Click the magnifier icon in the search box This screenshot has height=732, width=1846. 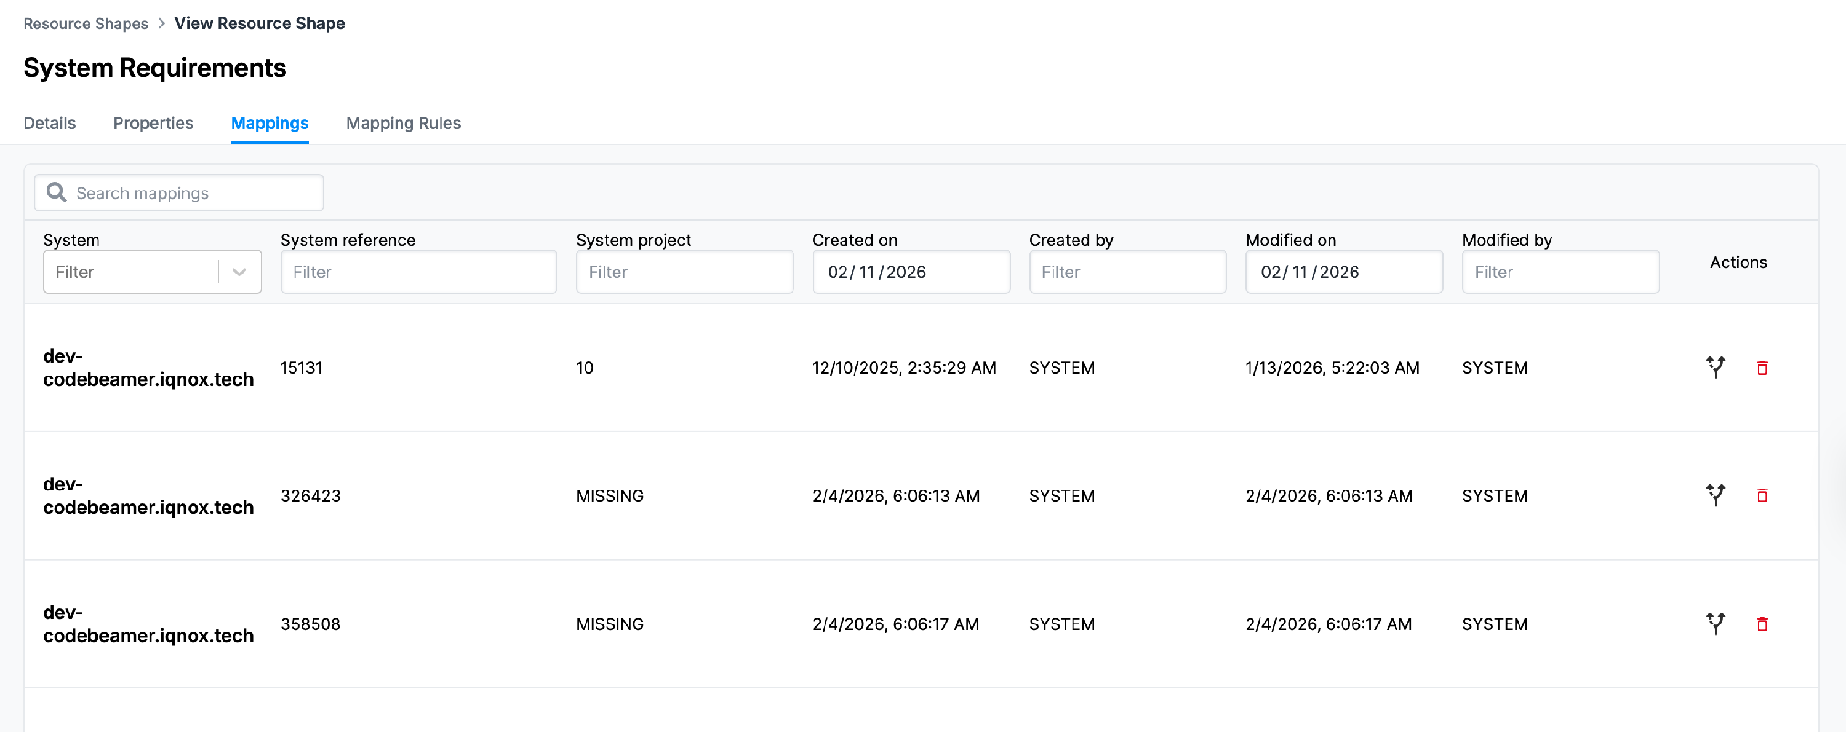coord(56,192)
